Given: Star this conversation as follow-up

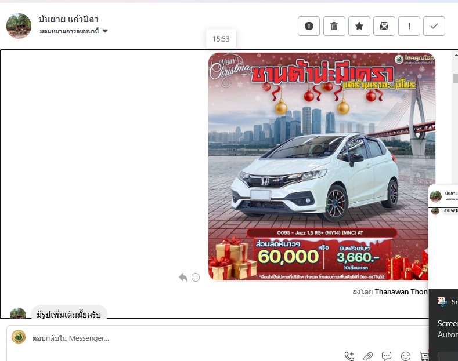Looking at the screenshot, I should [x=359, y=26].
